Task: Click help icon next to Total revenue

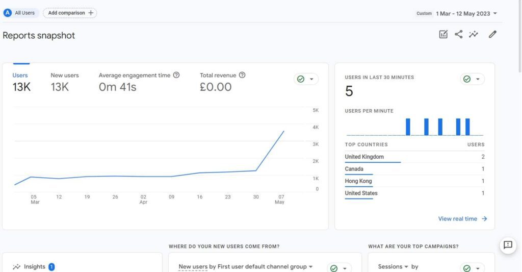Action: [242, 75]
